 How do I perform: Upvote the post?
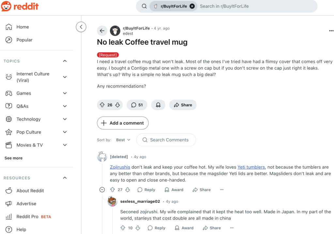coord(102,105)
